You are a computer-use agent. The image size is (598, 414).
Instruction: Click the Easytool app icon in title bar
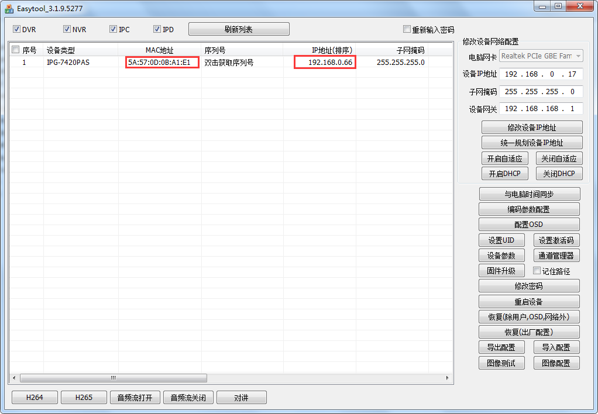9,8
